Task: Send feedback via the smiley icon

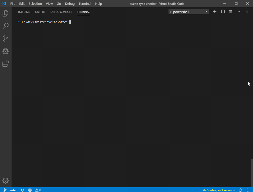Action: tap(240, 190)
